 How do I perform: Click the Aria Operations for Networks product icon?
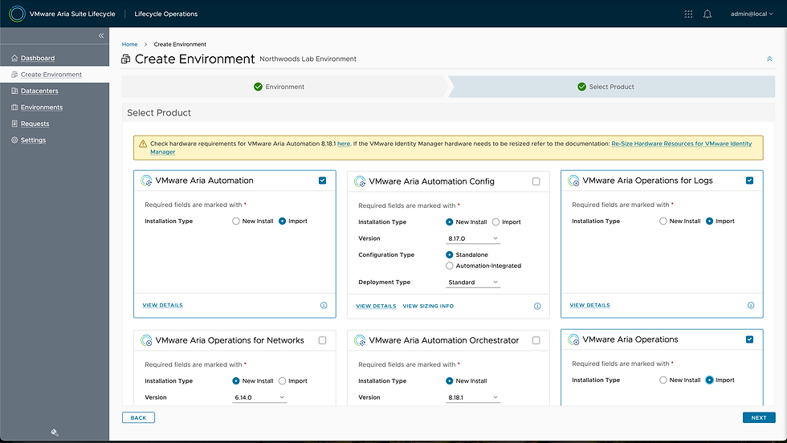pos(146,340)
